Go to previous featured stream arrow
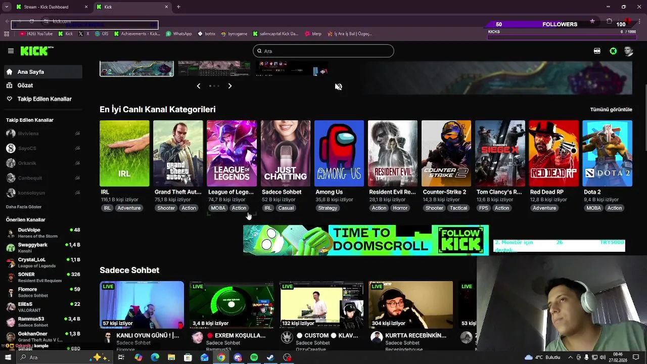The image size is (647, 364). click(199, 86)
